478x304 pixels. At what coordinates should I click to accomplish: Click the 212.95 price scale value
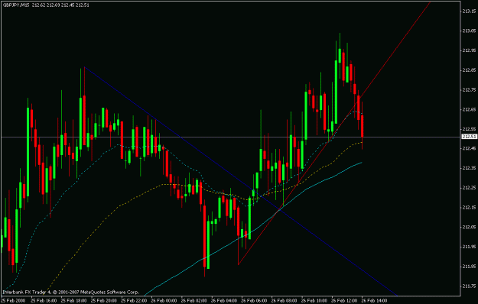[470, 50]
